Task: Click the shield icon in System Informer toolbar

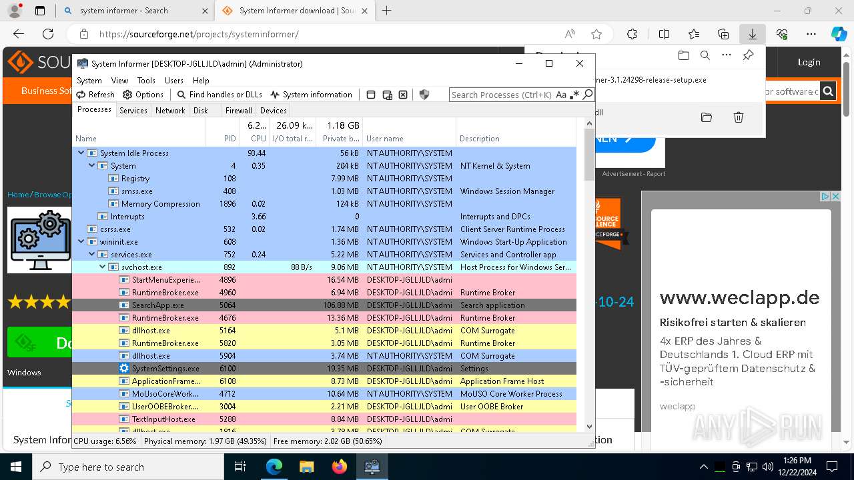Action: coord(424,95)
